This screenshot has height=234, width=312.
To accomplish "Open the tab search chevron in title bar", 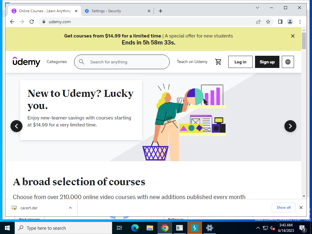I will coord(257,8).
